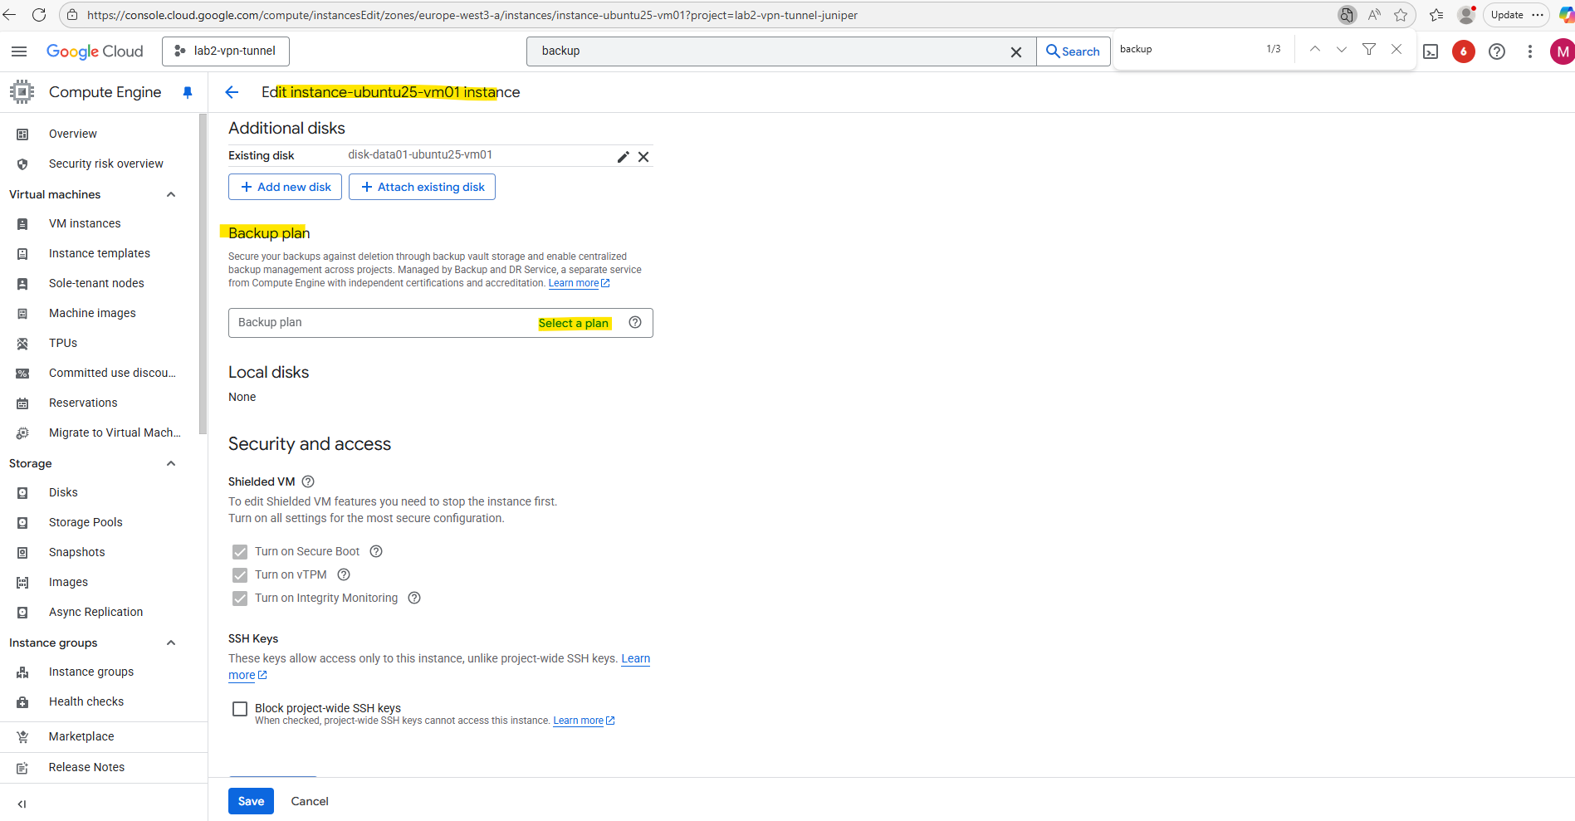Show Backup plan help tooltip icon

[x=635, y=322]
